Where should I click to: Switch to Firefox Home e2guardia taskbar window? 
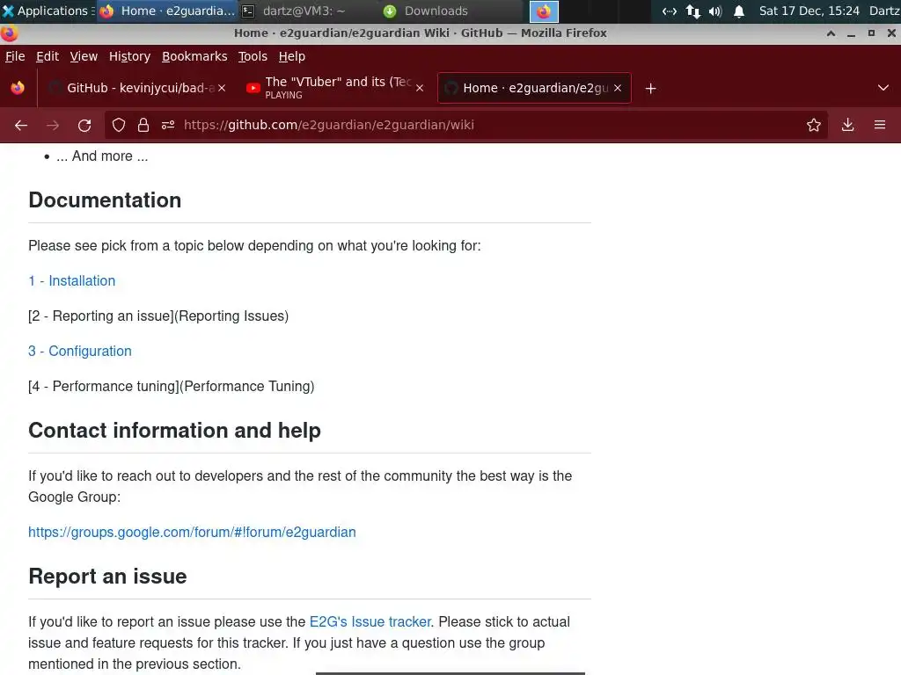(x=168, y=11)
